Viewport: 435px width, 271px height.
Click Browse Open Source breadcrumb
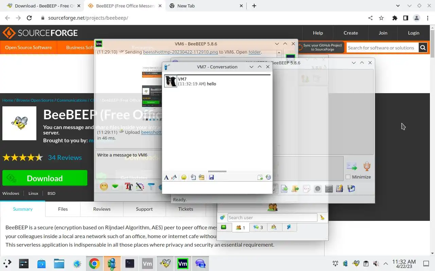35,100
